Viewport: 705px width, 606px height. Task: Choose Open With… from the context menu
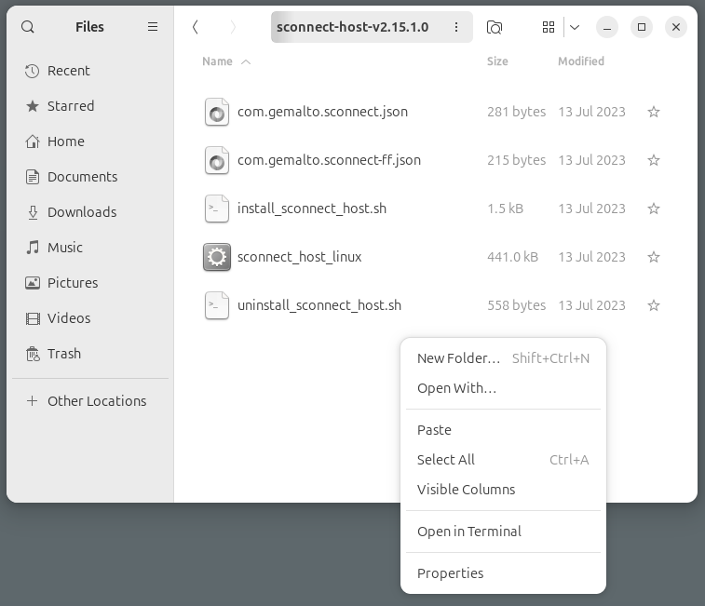(x=503, y=388)
